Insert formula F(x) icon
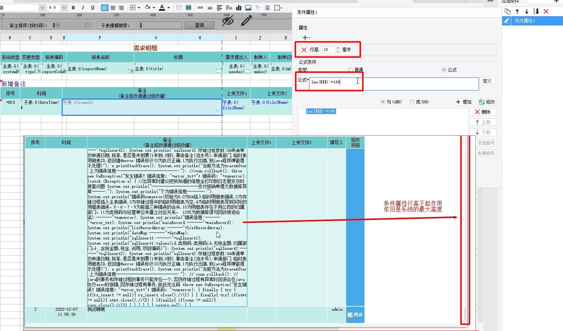563x331 pixels. 229,7
